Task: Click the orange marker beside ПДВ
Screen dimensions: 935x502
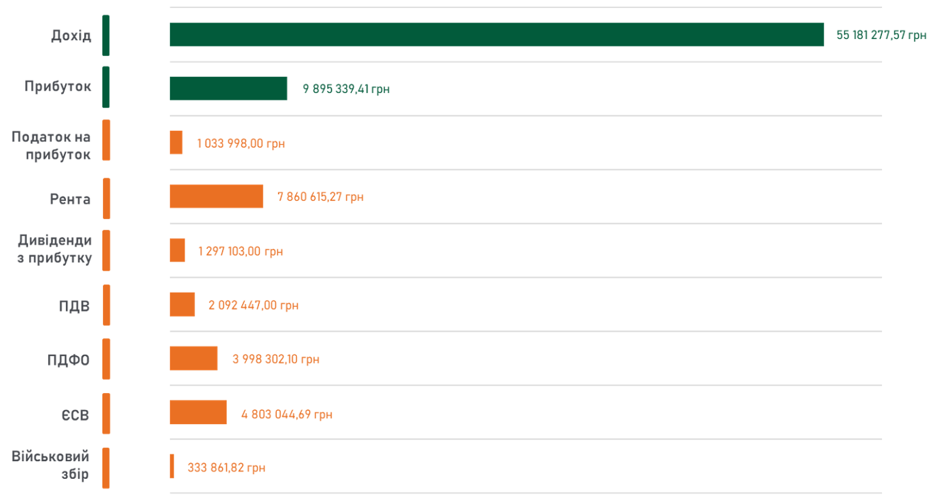Action: [107, 305]
